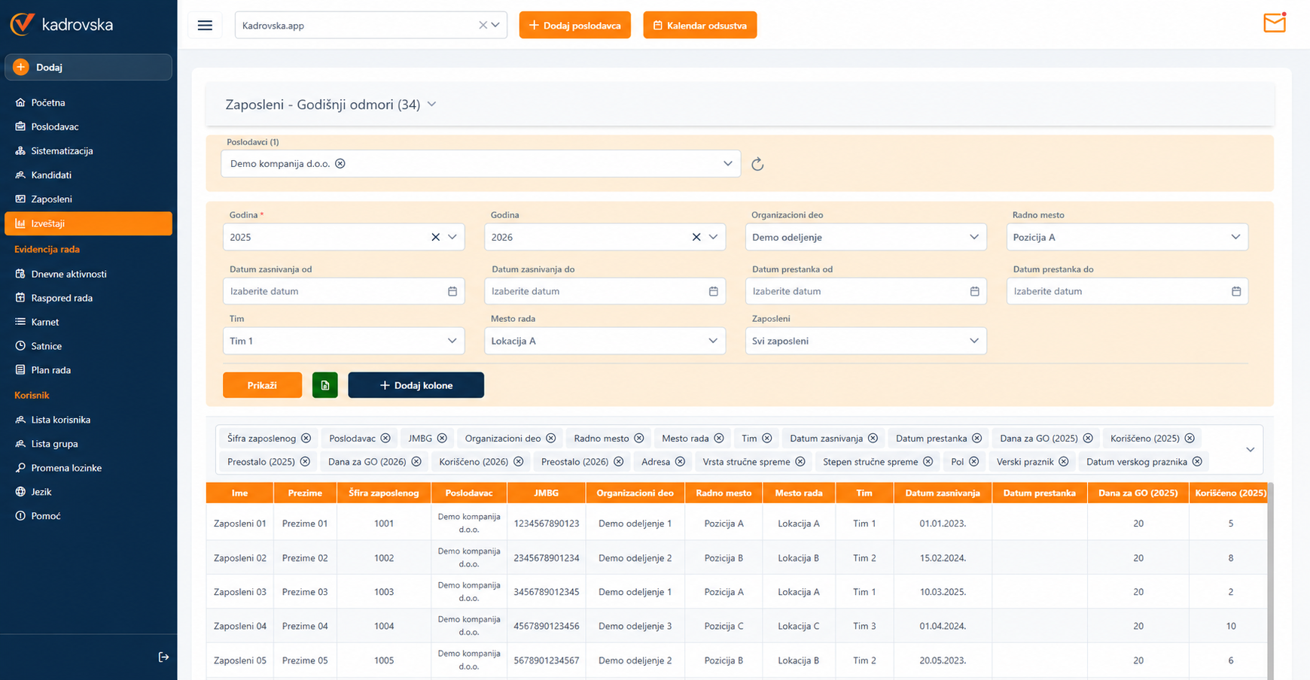
Task: Open the Tim dropdown
Action: tap(344, 341)
